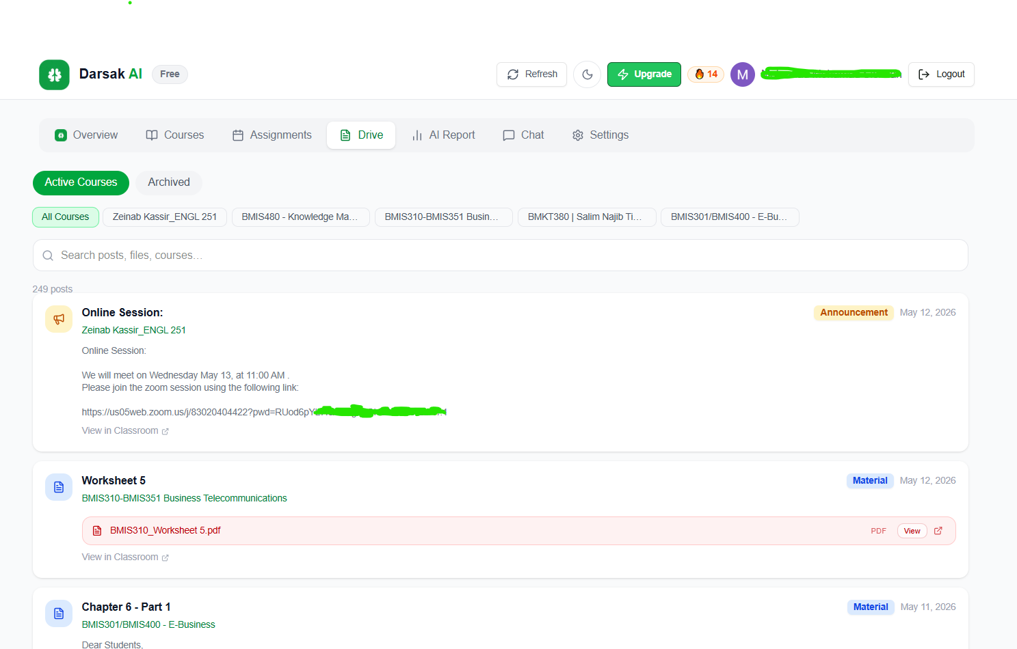The height and width of the screenshot is (649, 1017).
Task: Open the zoom session URL link
Action: pyautogui.click(x=264, y=412)
